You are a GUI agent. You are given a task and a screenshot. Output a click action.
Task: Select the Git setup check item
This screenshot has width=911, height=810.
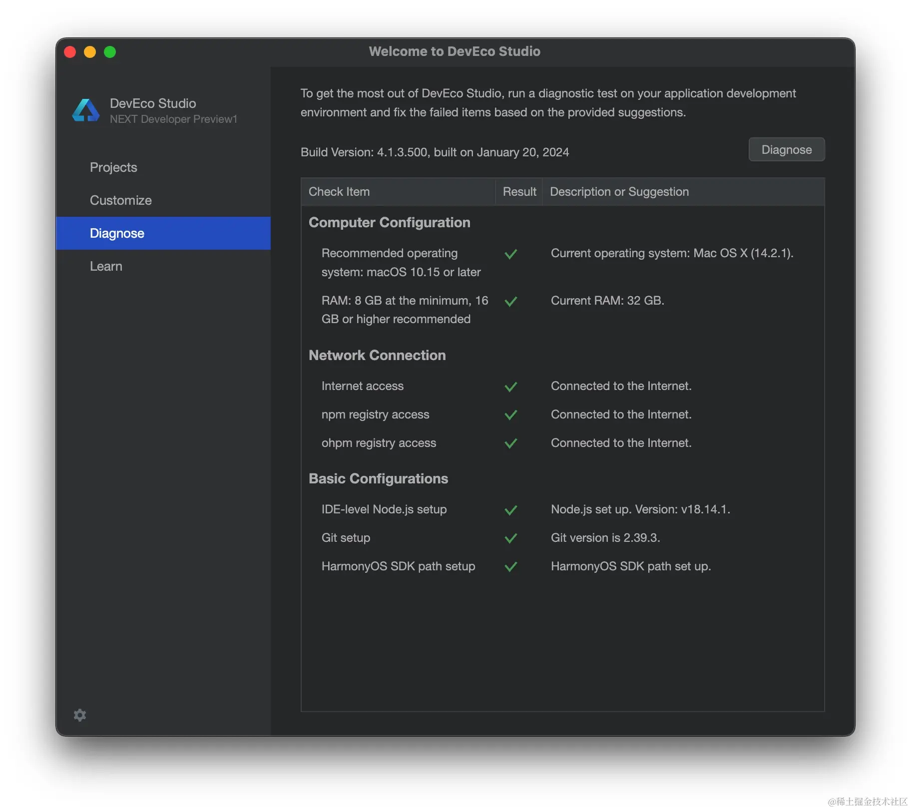[346, 538]
